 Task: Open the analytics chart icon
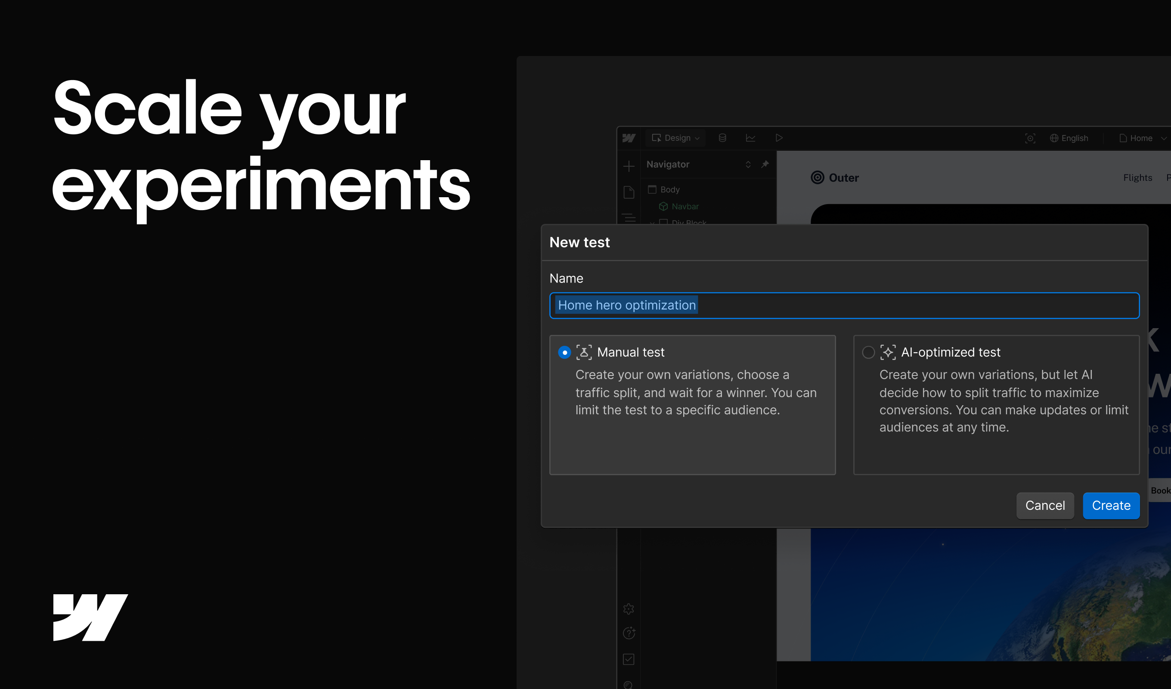[750, 138]
